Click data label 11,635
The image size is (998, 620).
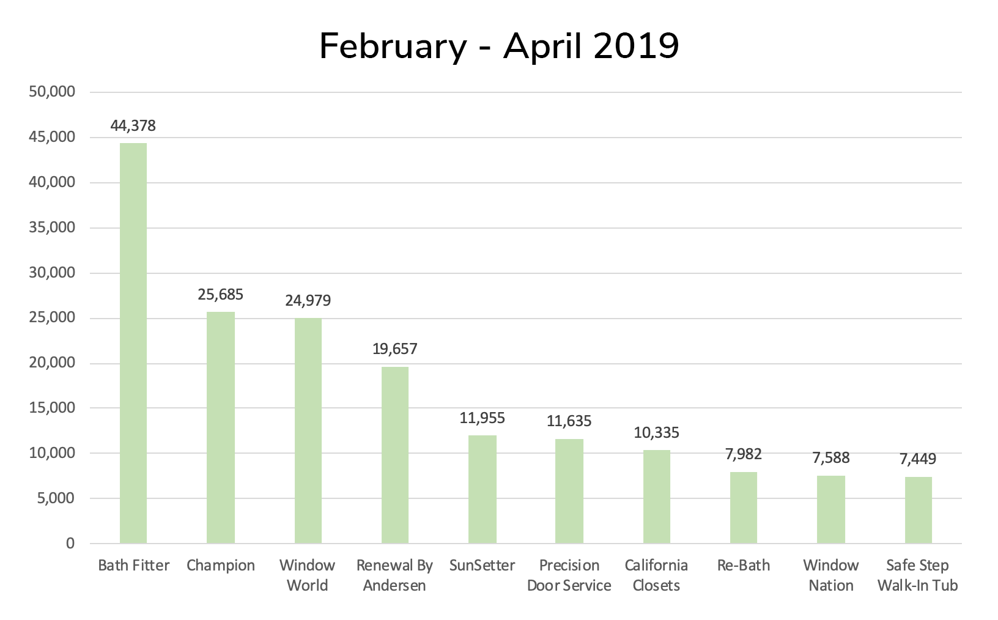569,421
